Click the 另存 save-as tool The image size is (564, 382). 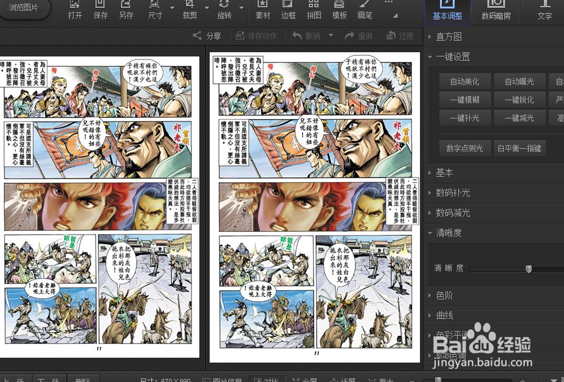coord(126,10)
